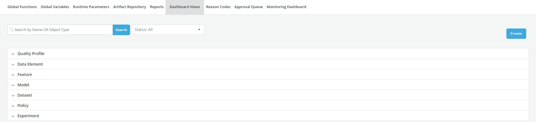
Task: Go to the Runtime Parameters tab
Action: [x=91, y=7]
